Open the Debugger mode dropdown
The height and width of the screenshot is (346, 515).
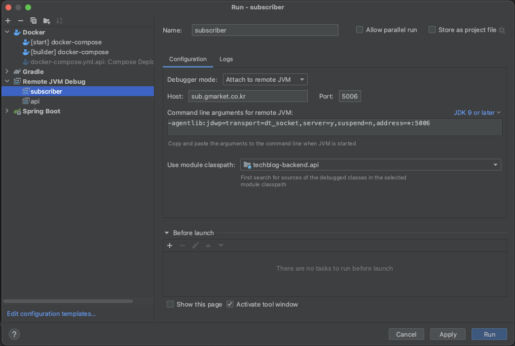(x=265, y=79)
